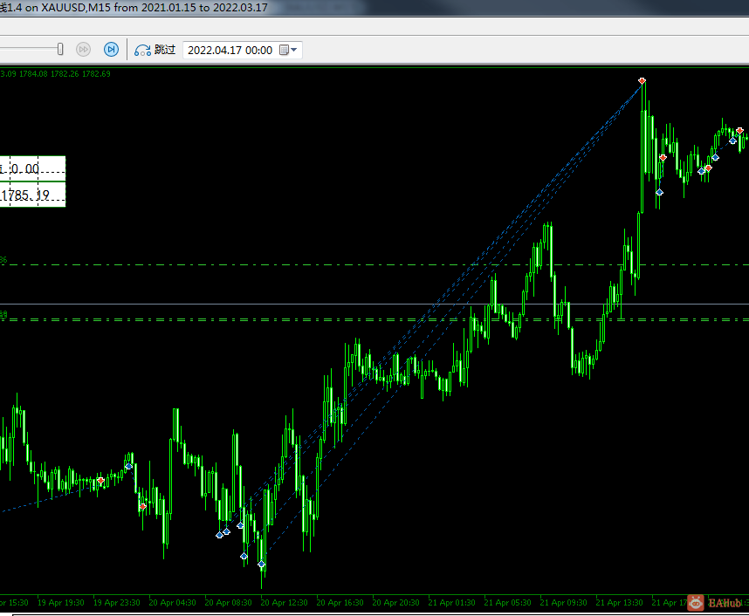The width and height of the screenshot is (749, 616).
Task: Click the 跳过 skip-to button
Action: click(x=155, y=50)
